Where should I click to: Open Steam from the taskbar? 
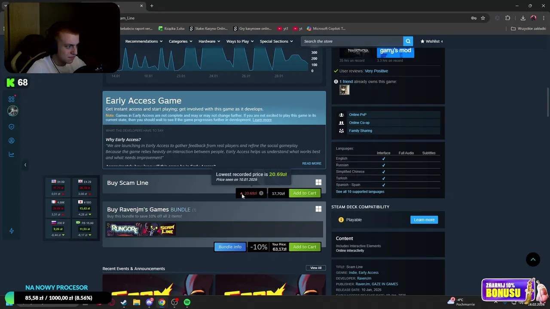[x=124, y=303]
